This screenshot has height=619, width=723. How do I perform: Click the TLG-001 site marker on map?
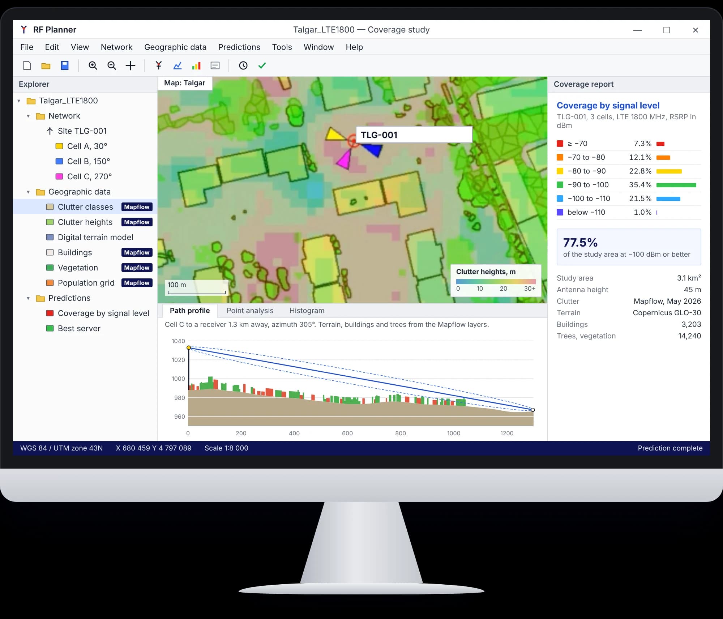click(353, 141)
